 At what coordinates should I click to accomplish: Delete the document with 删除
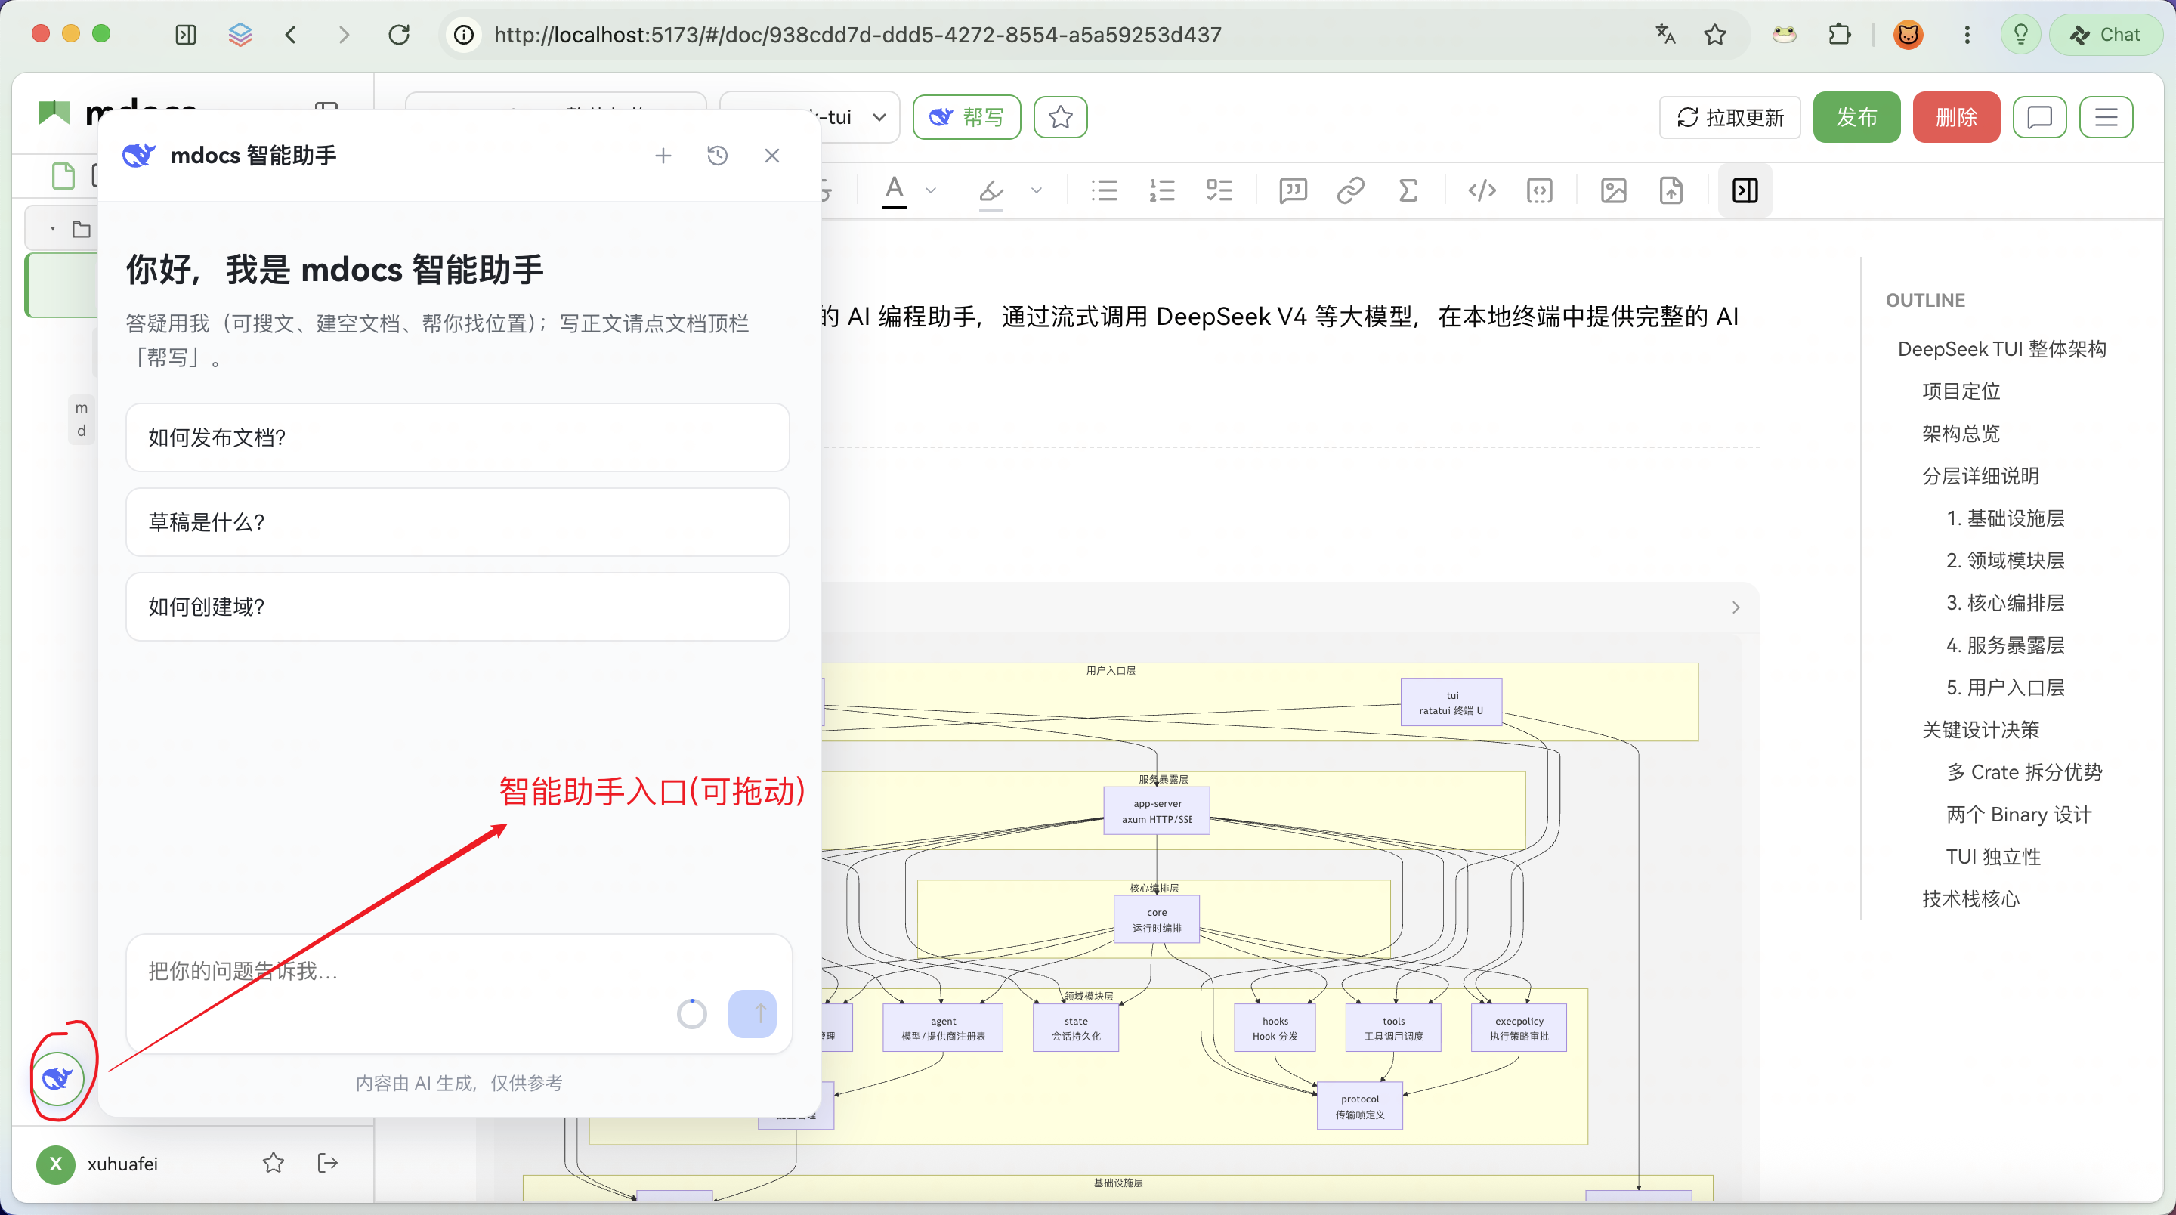[1955, 116]
